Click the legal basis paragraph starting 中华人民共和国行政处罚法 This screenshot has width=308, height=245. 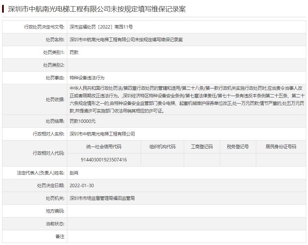187,99
